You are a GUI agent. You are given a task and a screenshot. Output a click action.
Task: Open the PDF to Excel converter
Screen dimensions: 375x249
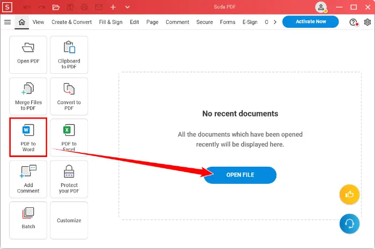[69, 137]
